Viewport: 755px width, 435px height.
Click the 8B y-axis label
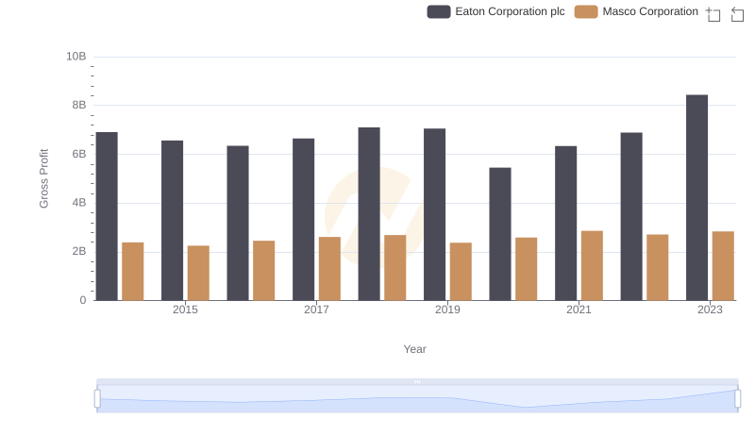tap(79, 105)
